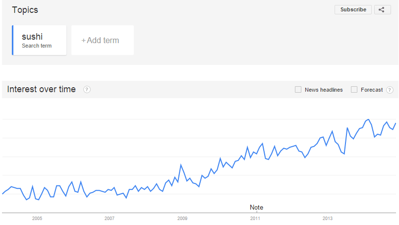Enable the News headlines checkbox
Screen dimensions: 399x225
(298, 90)
